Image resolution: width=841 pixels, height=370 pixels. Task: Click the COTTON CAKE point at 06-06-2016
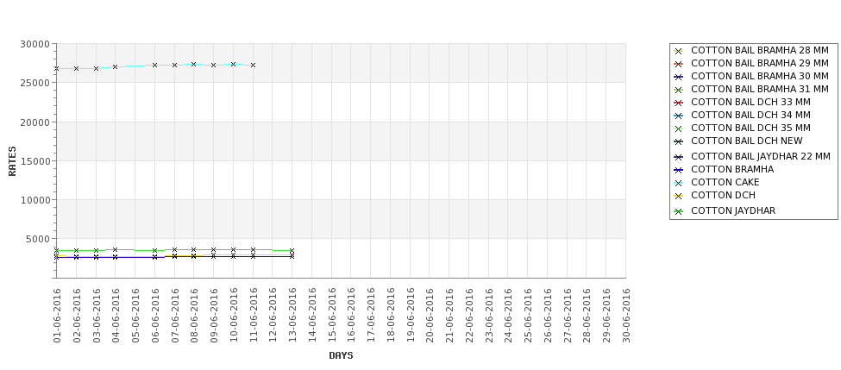point(154,66)
